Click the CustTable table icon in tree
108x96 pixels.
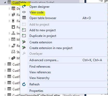pyautogui.click(x=9, y=2)
